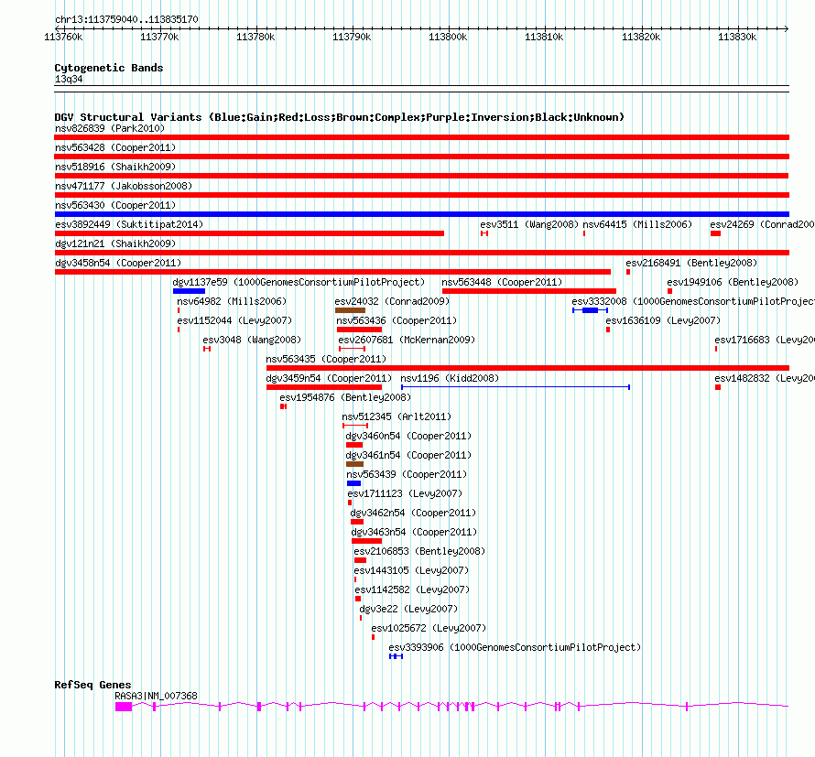Select variant esv1711123 (Levy2007)
Viewport: 815px width, 757px height.
(x=405, y=493)
